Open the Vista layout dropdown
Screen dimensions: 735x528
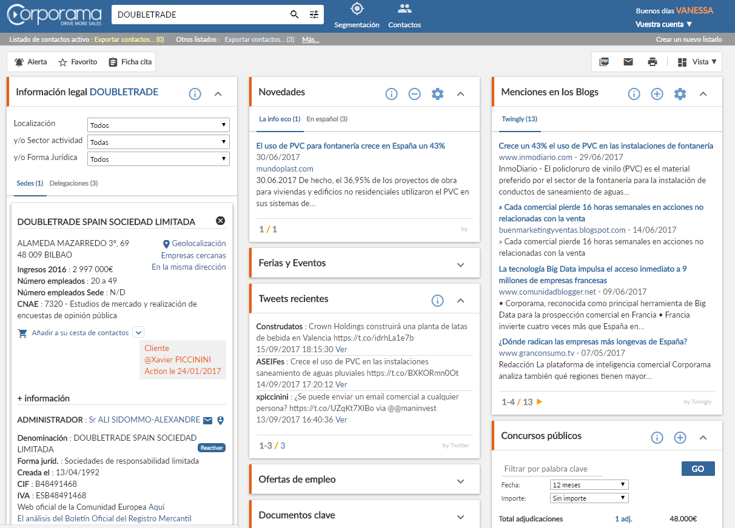coord(697,62)
